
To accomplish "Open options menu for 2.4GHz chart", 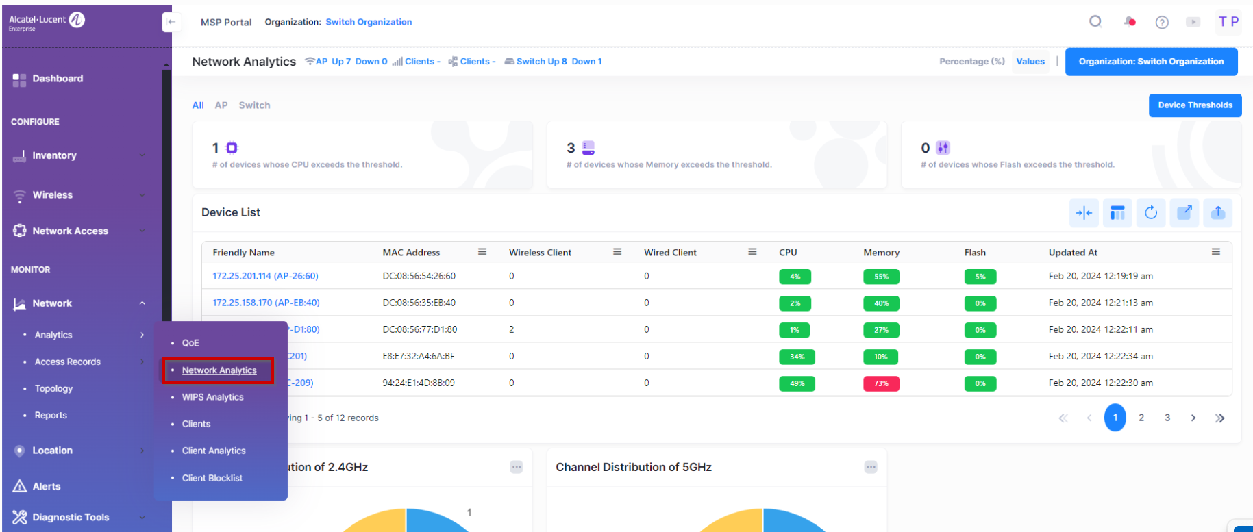I will point(517,467).
